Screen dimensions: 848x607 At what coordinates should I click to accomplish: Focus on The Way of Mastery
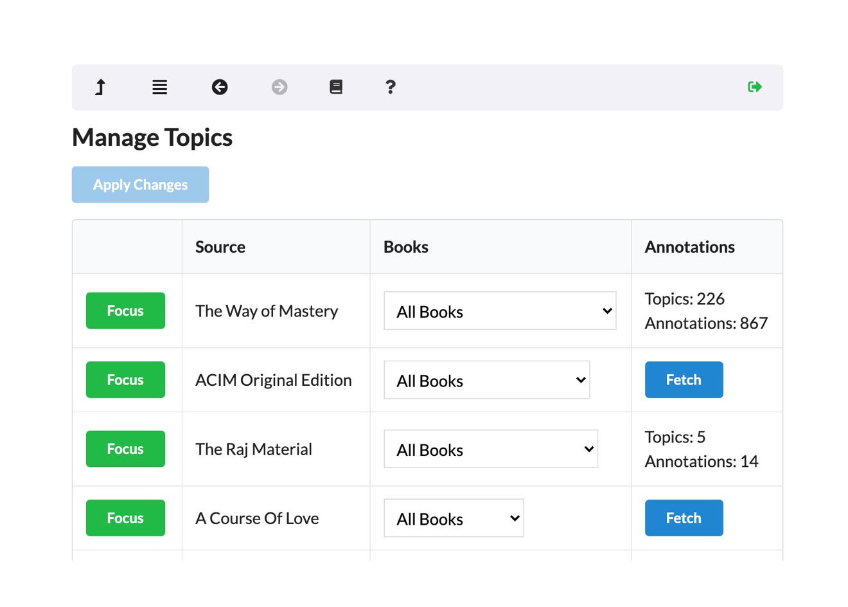125,311
